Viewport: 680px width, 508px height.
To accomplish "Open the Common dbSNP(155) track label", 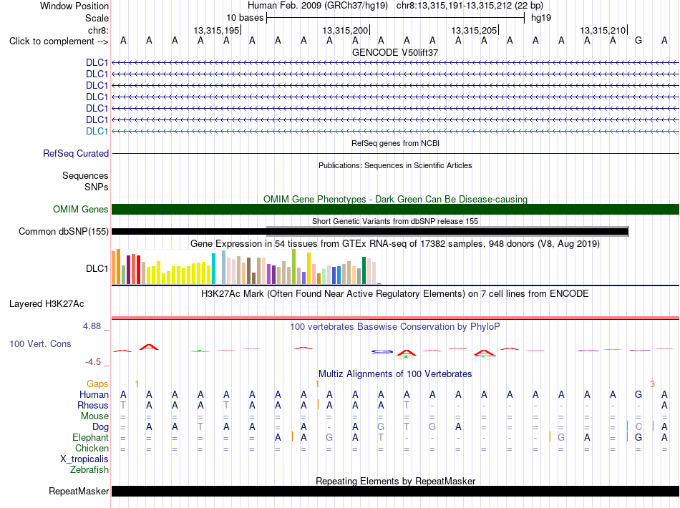I will pos(64,231).
